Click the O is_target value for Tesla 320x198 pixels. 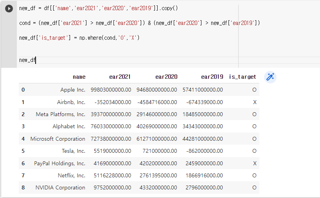(254, 151)
